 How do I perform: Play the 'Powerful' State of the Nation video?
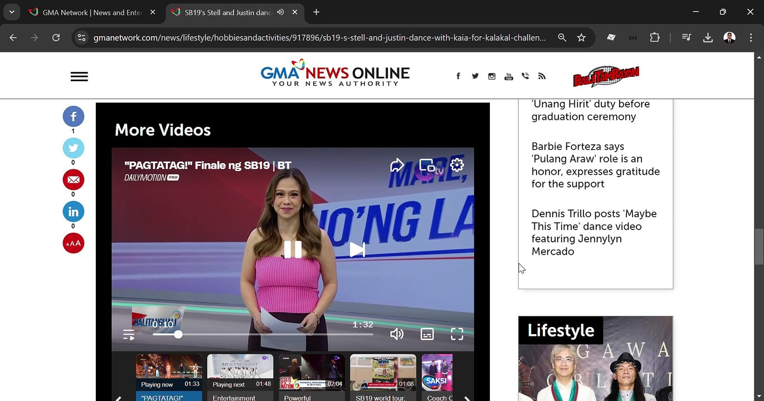click(312, 372)
